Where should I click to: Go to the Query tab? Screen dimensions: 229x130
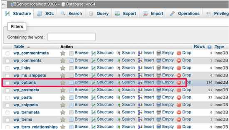point(99,14)
